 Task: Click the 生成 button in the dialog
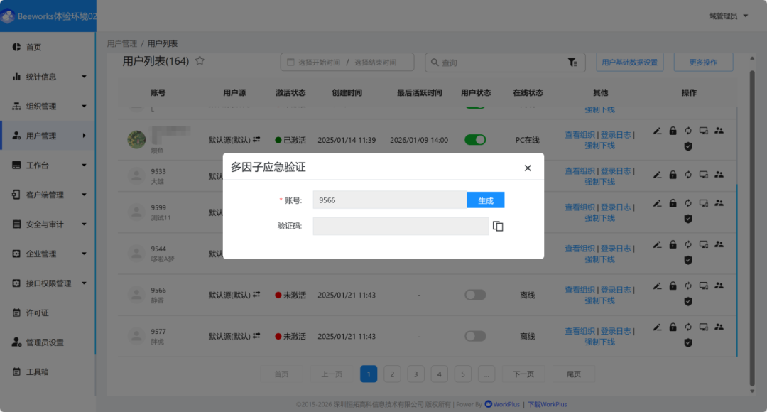tap(485, 200)
